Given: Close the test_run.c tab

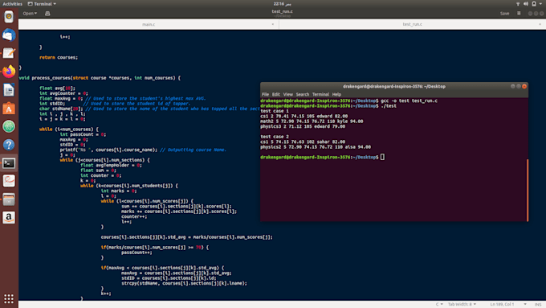Looking at the screenshot, I should click(x=540, y=24).
